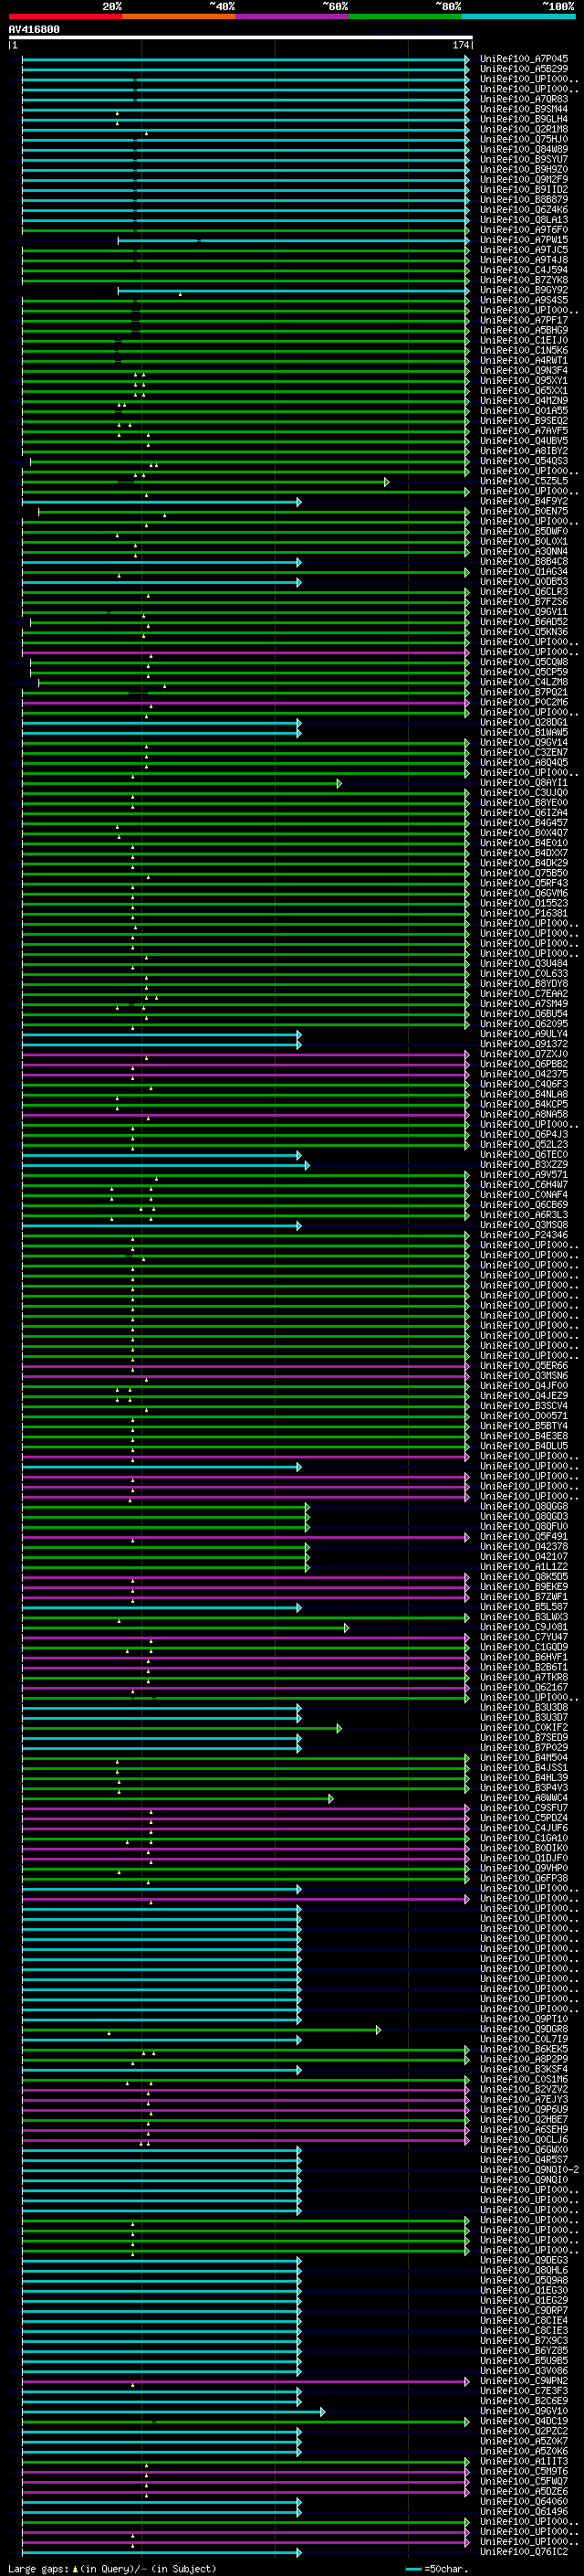The width and height of the screenshot is (584, 2576).
Task: Click the purple bar for UniRef100_P0C2M6
Action: 245,703
